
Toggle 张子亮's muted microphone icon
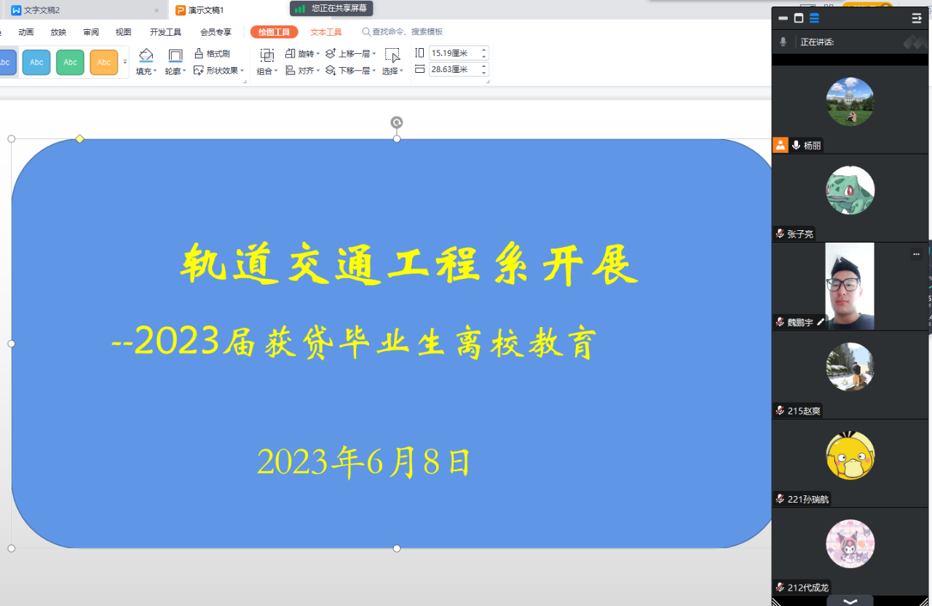click(780, 234)
